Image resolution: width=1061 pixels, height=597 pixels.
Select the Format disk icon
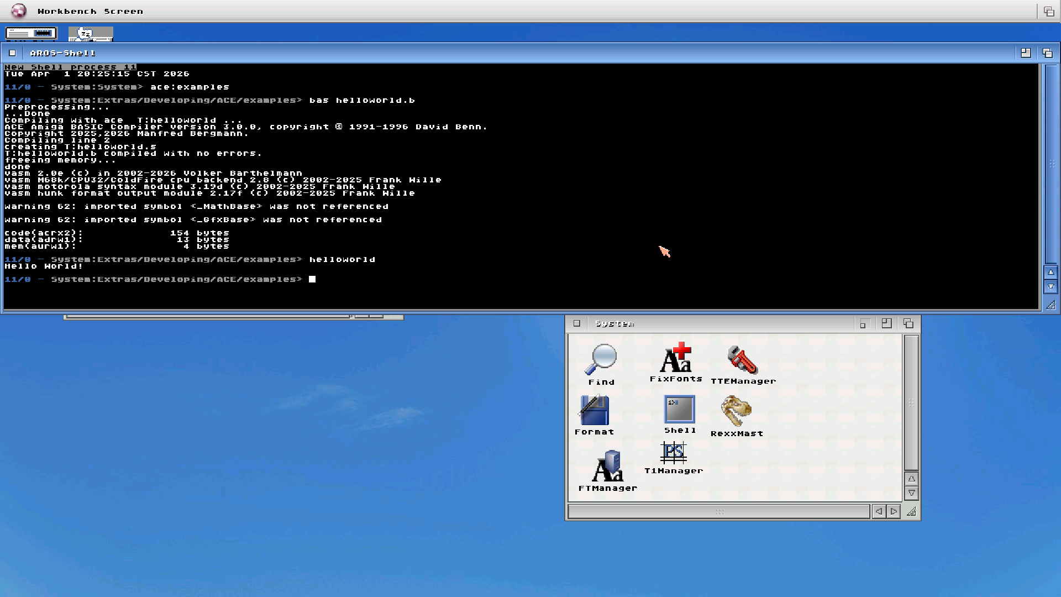click(595, 411)
